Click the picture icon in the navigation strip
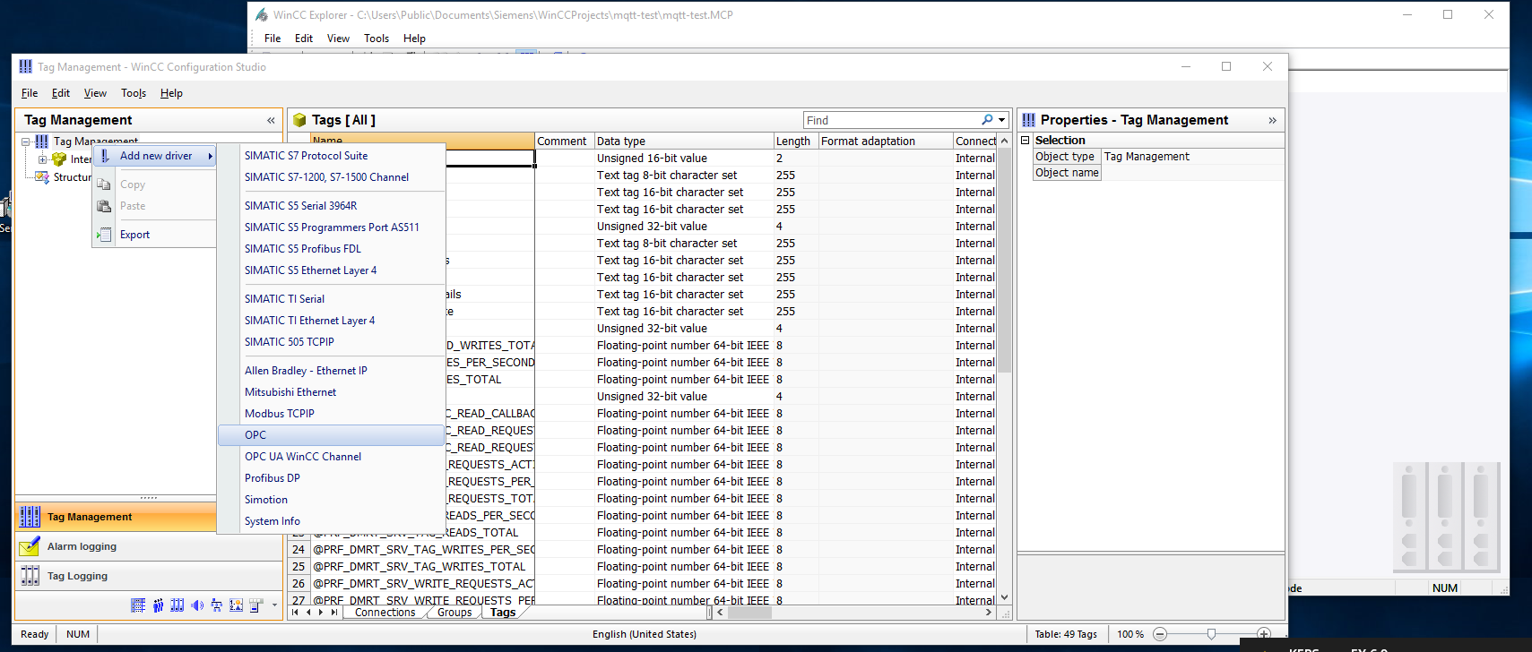The image size is (1532, 652). point(237,605)
